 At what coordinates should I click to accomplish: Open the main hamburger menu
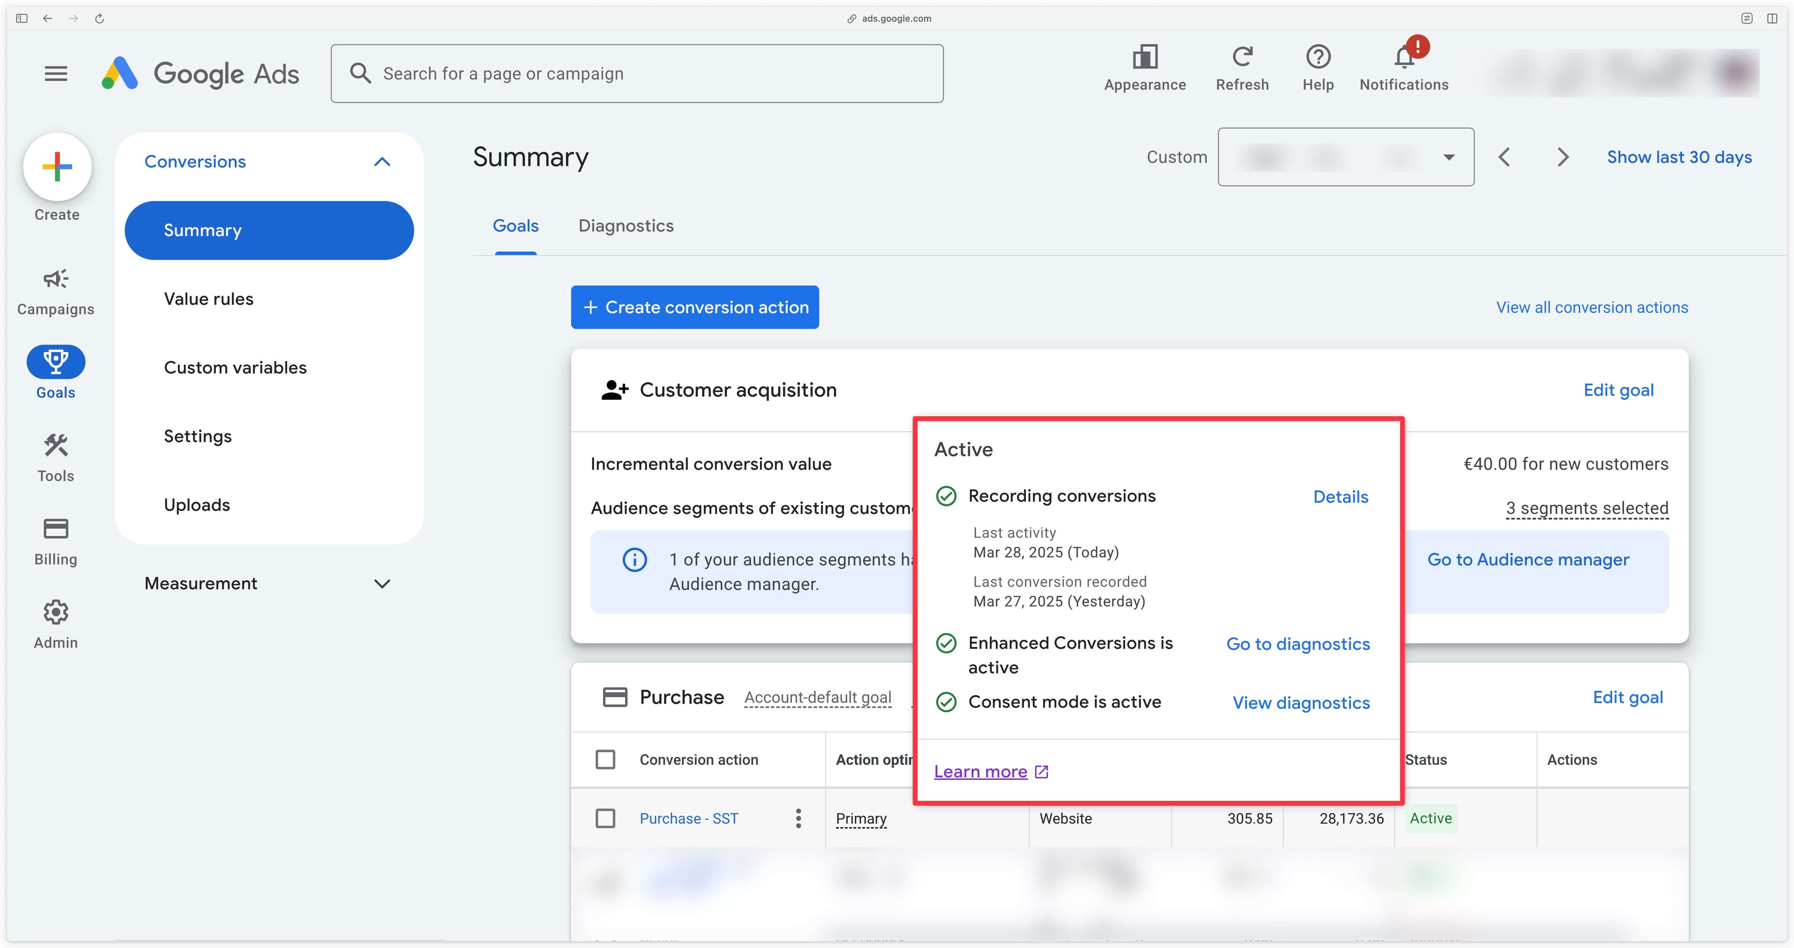[56, 74]
